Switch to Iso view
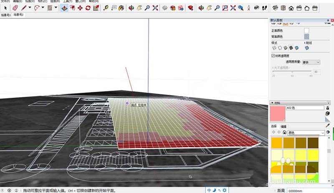The height and width of the screenshot is (193, 334). 275,8
